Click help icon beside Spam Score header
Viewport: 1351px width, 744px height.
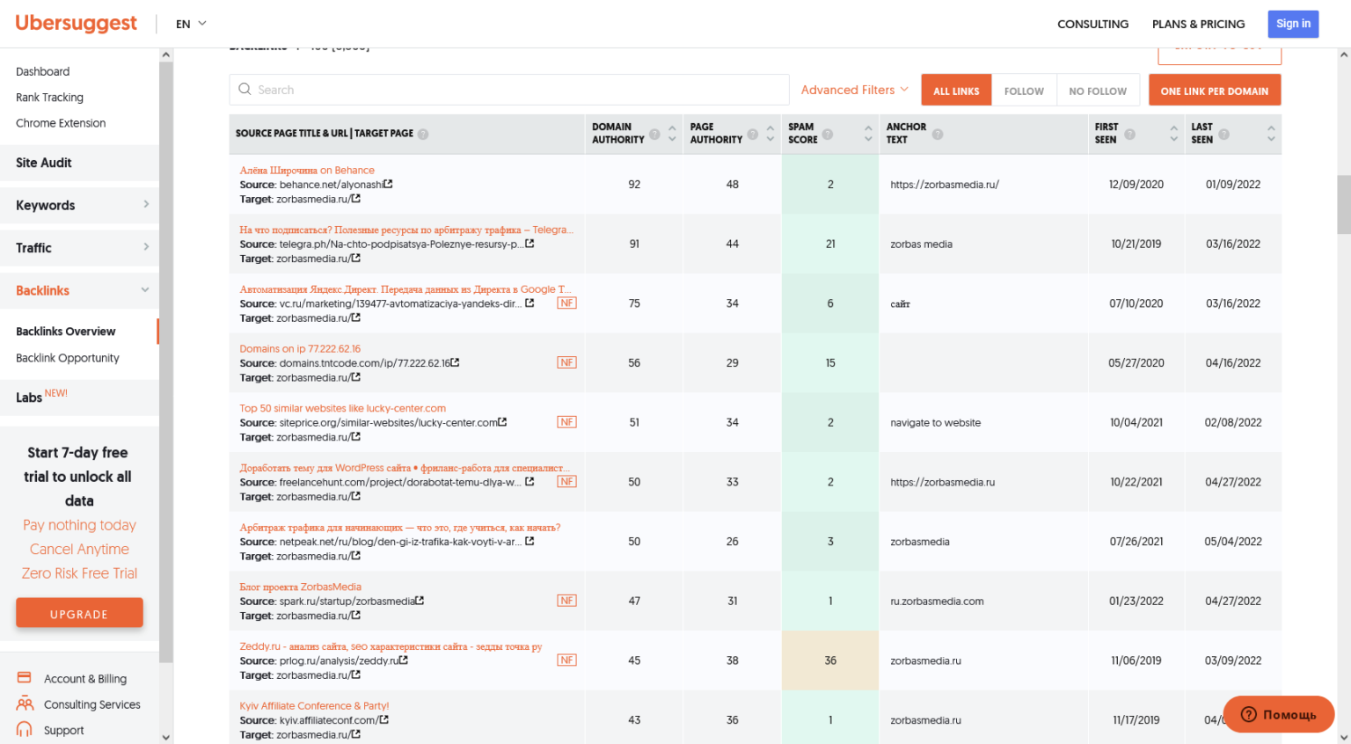click(828, 135)
